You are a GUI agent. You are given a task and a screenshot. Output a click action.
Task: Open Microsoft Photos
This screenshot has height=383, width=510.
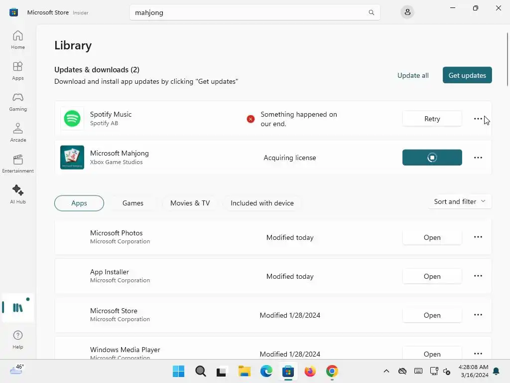point(432,237)
